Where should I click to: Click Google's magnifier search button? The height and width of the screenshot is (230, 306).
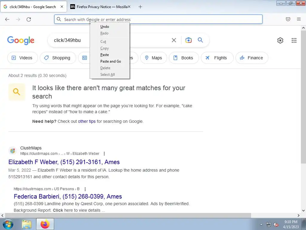(x=200, y=40)
